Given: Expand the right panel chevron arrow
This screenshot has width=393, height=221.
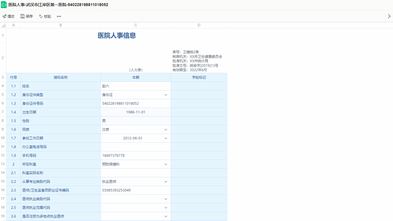Looking at the screenshot, I should coord(389,16).
